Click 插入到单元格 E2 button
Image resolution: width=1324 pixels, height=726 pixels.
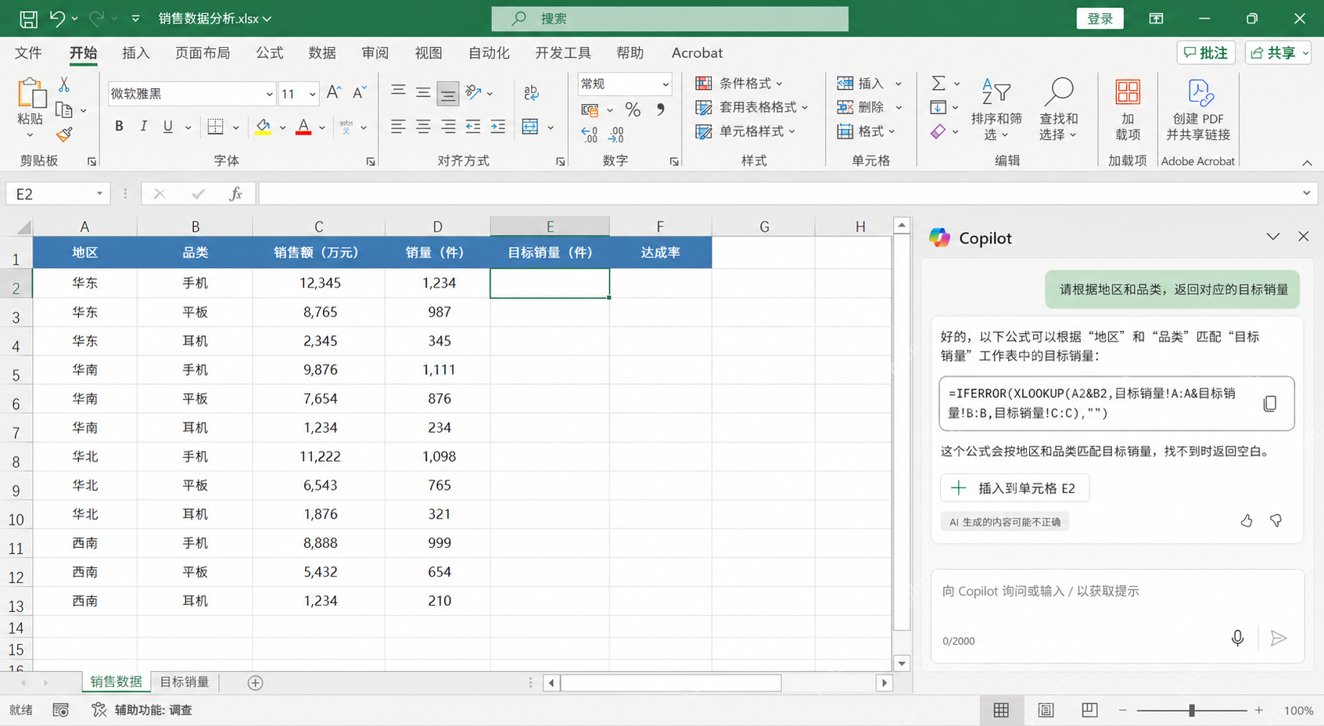point(1014,488)
